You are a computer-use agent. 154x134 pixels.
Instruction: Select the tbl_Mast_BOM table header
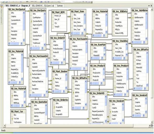pos(59,12)
